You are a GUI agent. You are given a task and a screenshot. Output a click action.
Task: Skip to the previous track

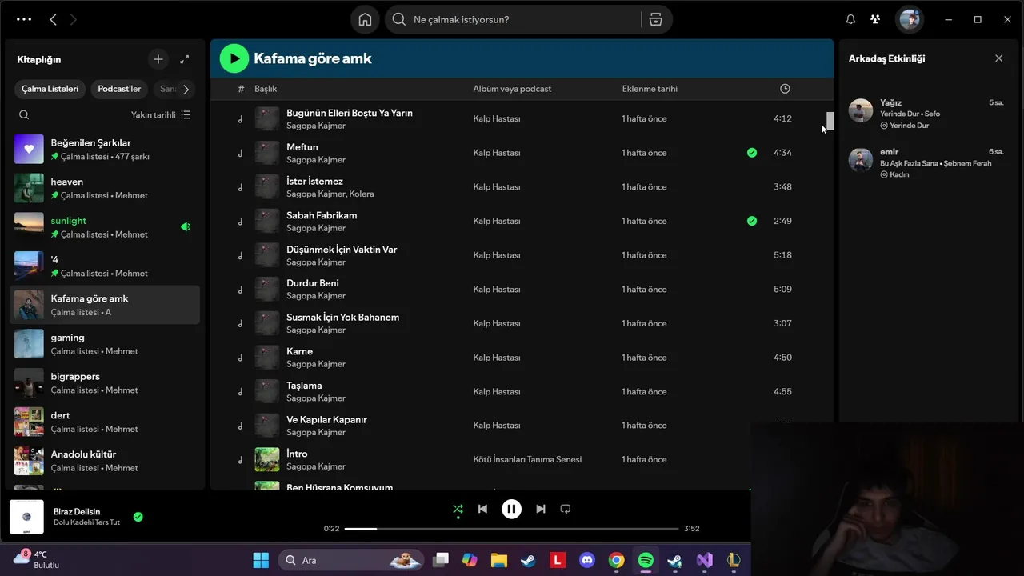(482, 509)
